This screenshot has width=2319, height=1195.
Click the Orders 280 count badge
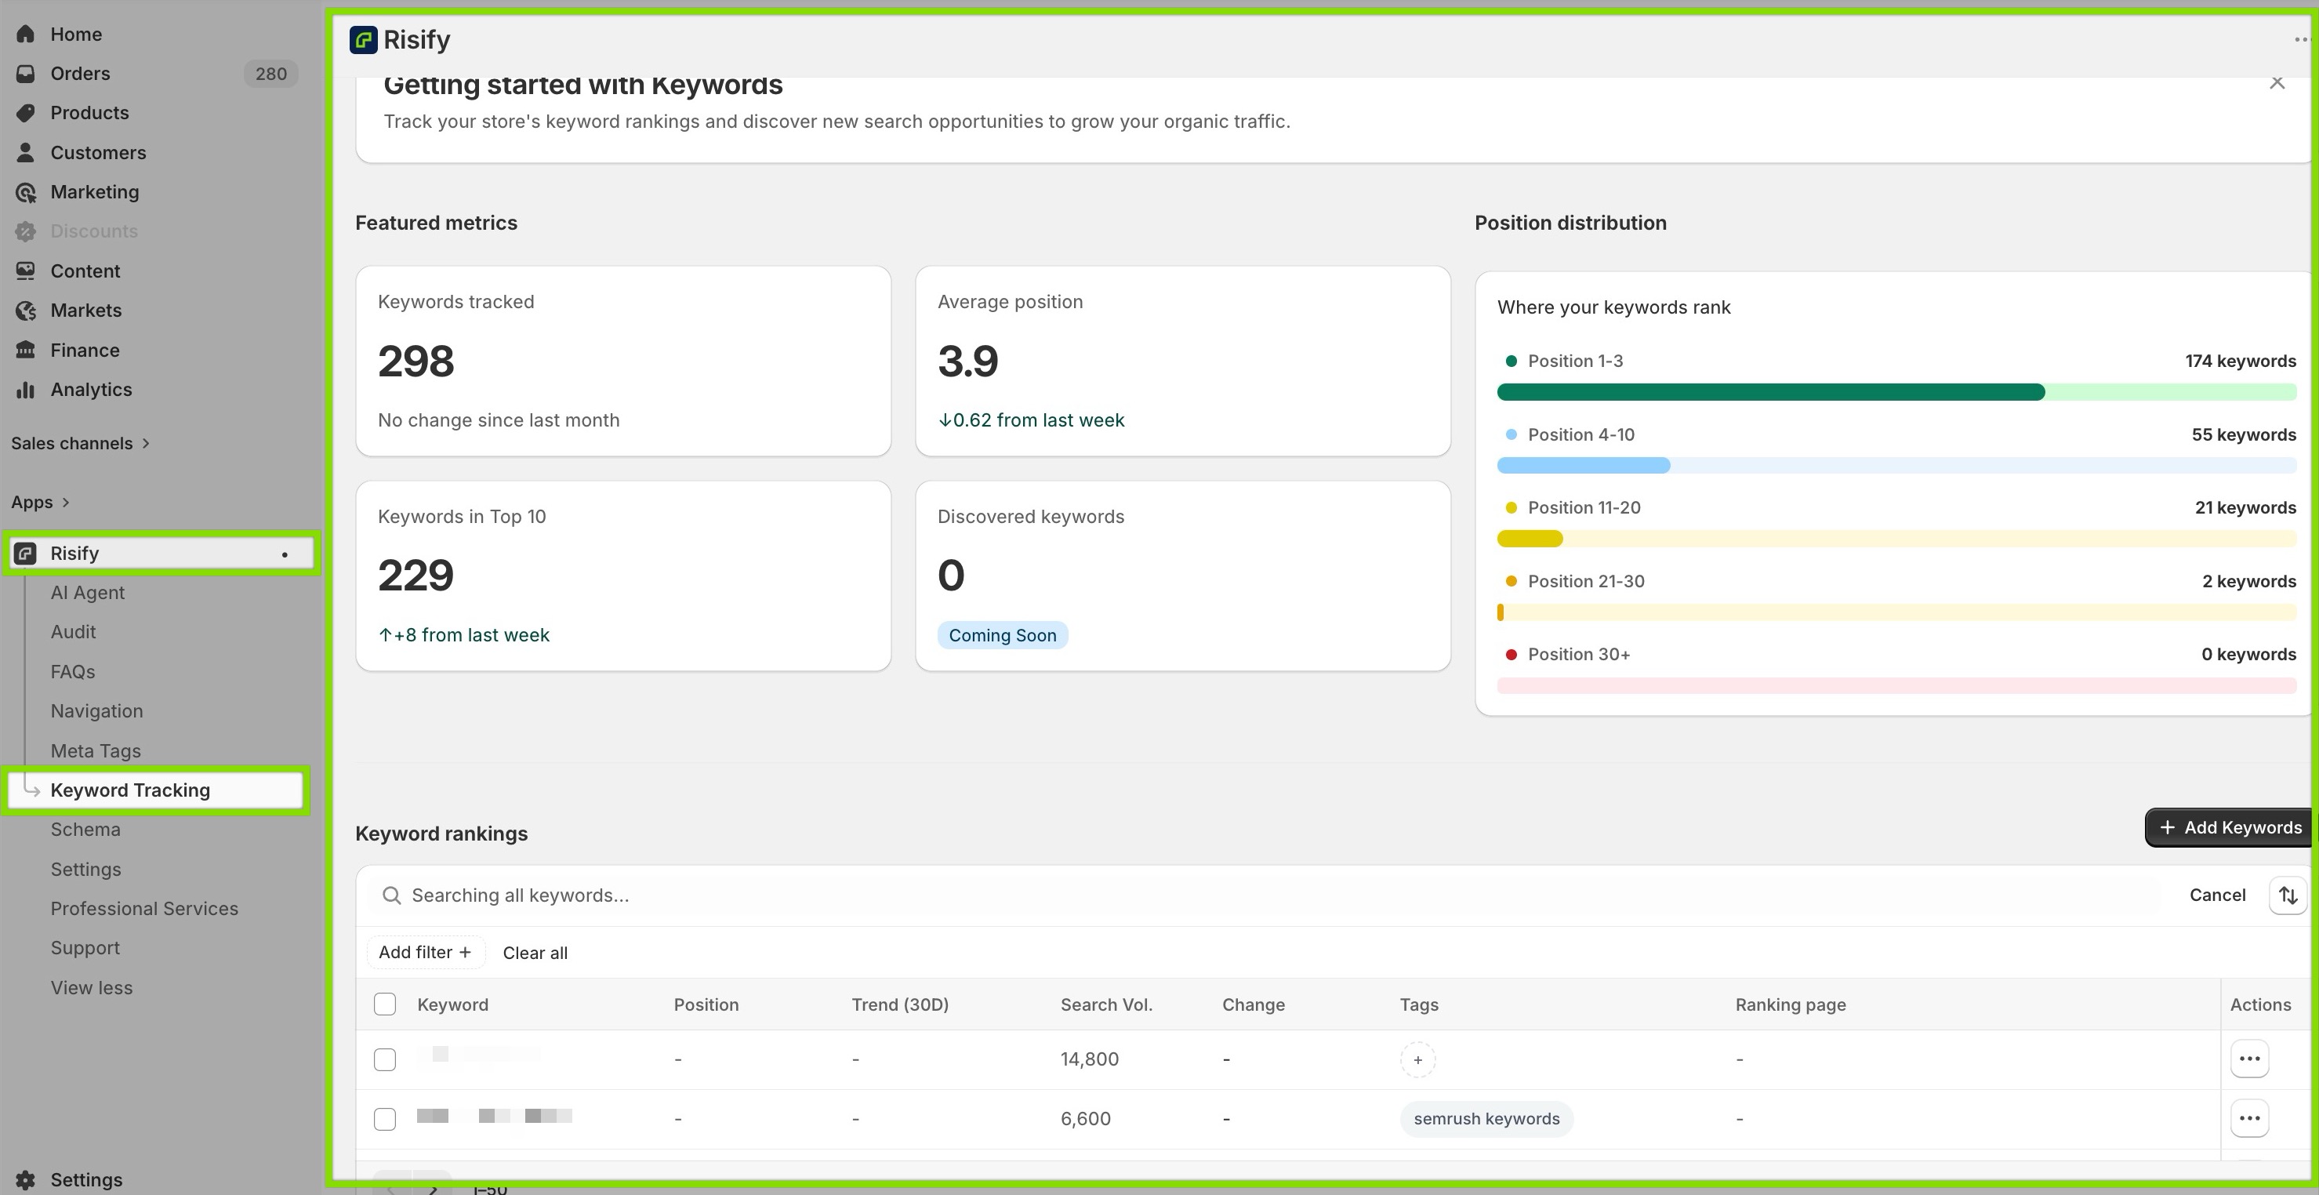click(270, 74)
